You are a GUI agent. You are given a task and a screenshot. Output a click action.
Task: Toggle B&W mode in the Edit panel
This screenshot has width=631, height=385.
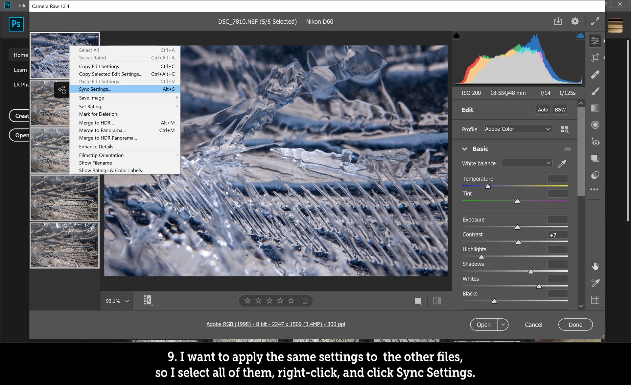[560, 109]
